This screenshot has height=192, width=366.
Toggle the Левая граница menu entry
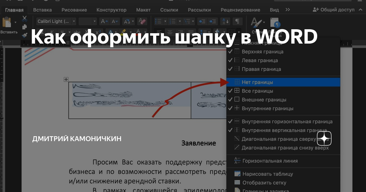pyautogui.click(x=283, y=60)
